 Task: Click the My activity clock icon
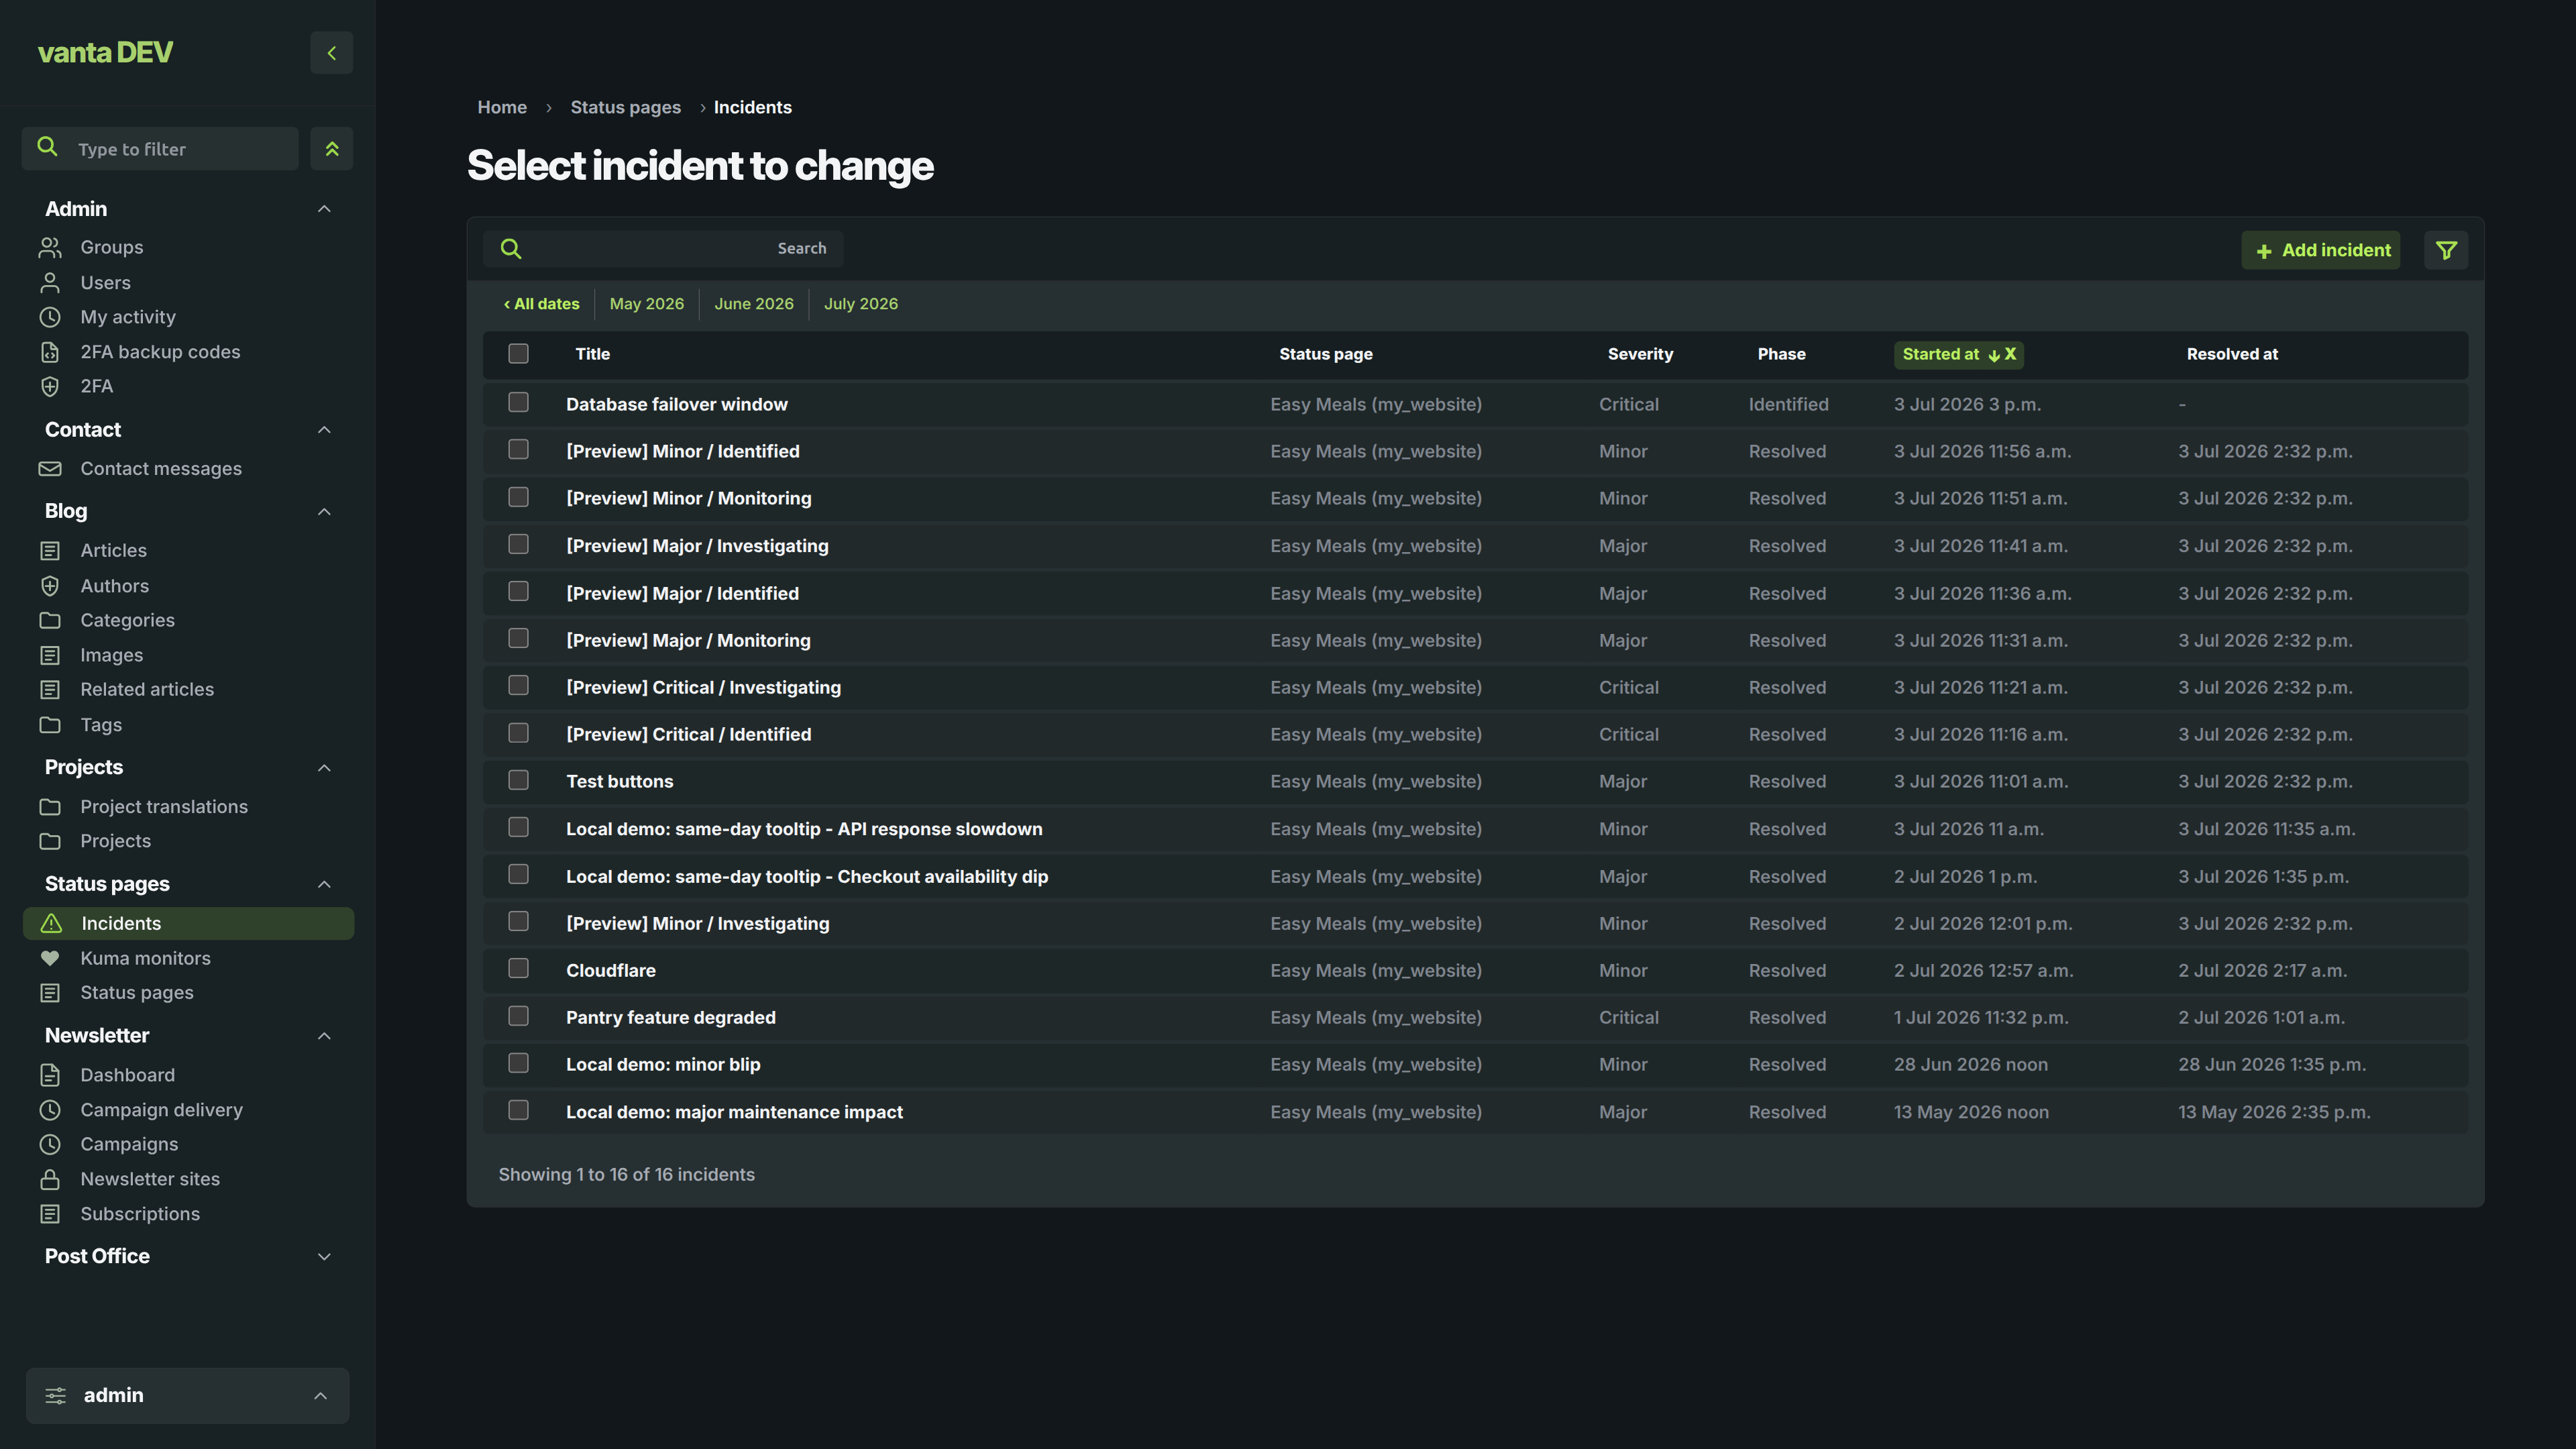(50, 317)
